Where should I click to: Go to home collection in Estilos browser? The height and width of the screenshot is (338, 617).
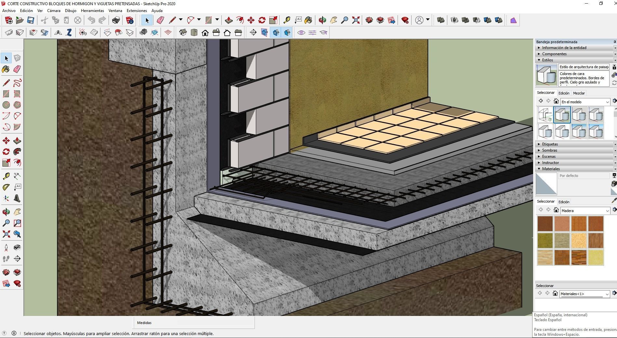click(556, 101)
